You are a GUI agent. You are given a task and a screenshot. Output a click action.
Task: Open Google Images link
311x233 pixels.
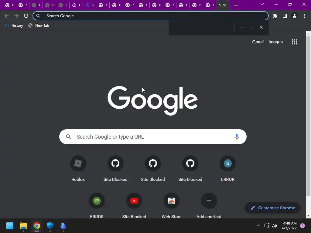point(275,42)
